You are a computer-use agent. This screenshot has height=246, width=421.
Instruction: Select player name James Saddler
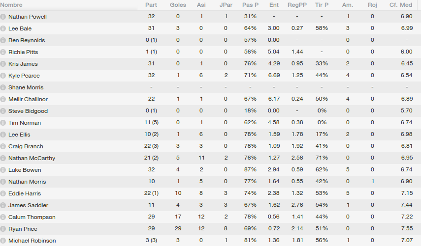point(28,205)
